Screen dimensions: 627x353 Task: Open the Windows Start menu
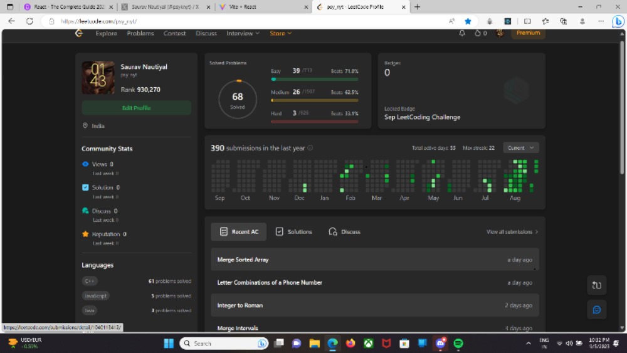[x=169, y=344]
